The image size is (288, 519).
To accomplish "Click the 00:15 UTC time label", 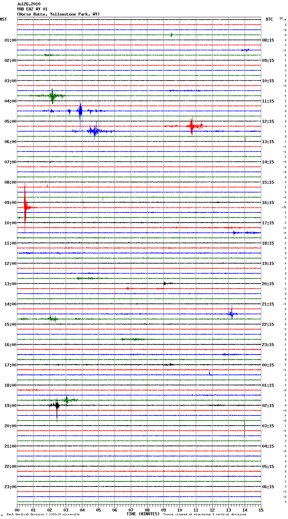I will (x=268, y=365).
